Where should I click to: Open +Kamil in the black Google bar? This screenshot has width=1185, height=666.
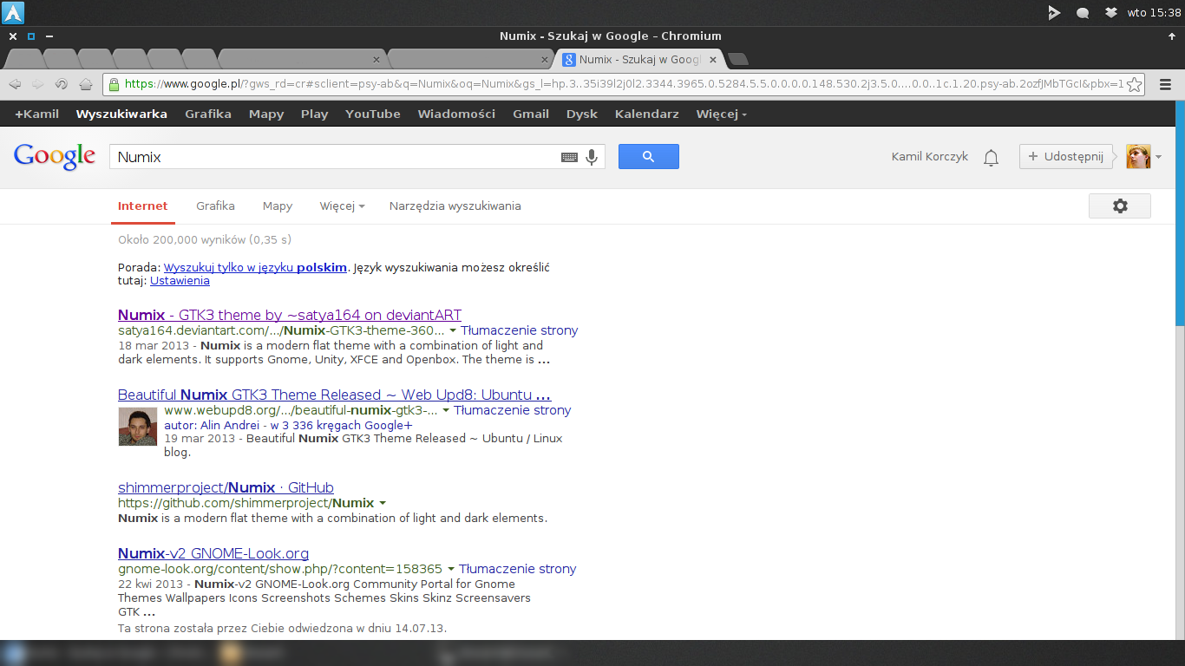pos(36,114)
